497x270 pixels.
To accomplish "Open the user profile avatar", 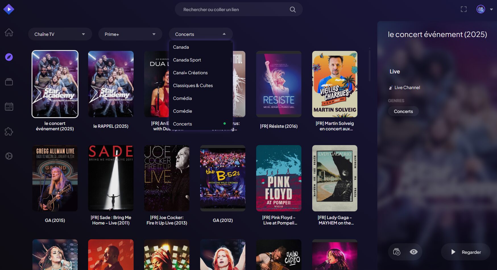I will [x=481, y=9].
